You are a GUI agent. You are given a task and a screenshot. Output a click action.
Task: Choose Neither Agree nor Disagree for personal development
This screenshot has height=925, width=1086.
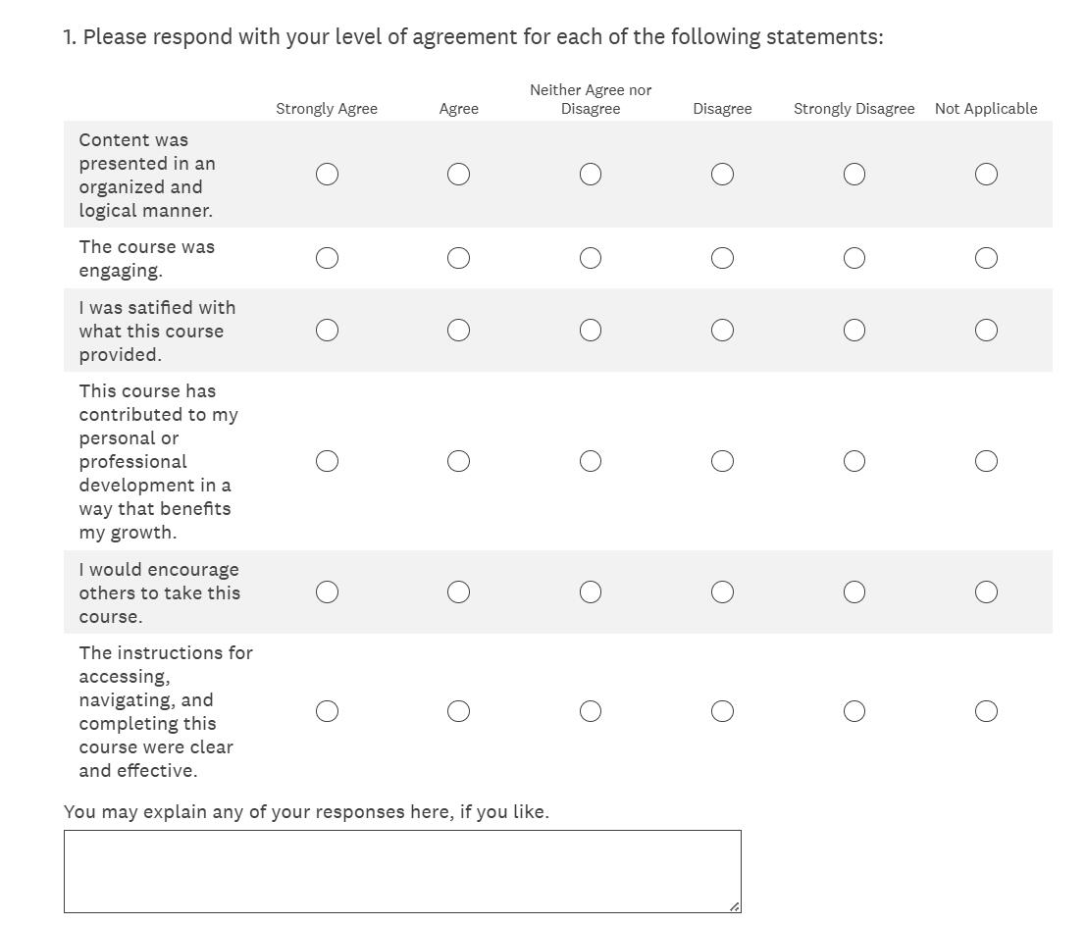click(591, 461)
